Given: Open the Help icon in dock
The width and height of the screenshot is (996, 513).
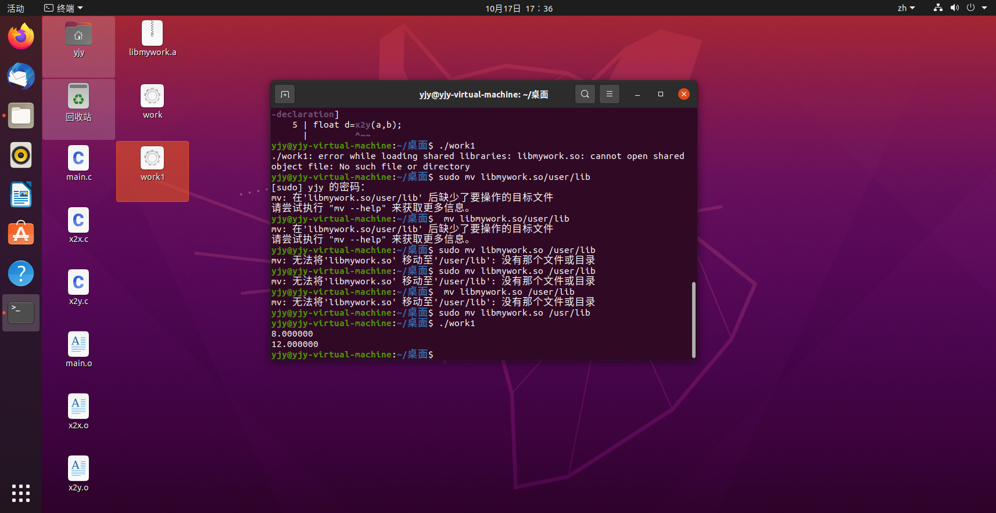Looking at the screenshot, I should (21, 273).
